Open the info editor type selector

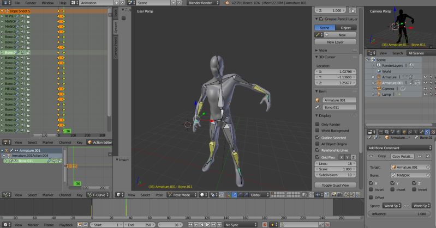pyautogui.click(x=6, y=3)
